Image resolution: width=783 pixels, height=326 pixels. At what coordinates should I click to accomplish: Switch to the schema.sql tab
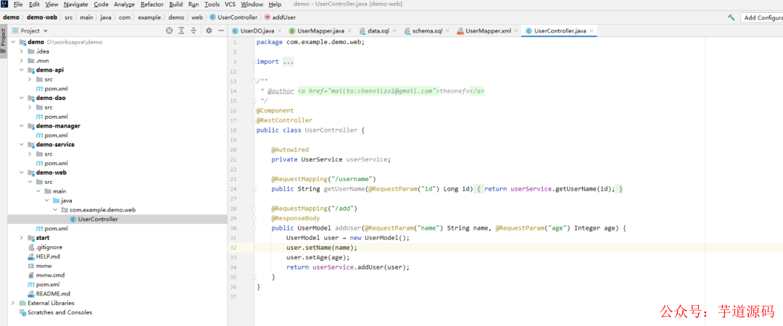click(427, 31)
